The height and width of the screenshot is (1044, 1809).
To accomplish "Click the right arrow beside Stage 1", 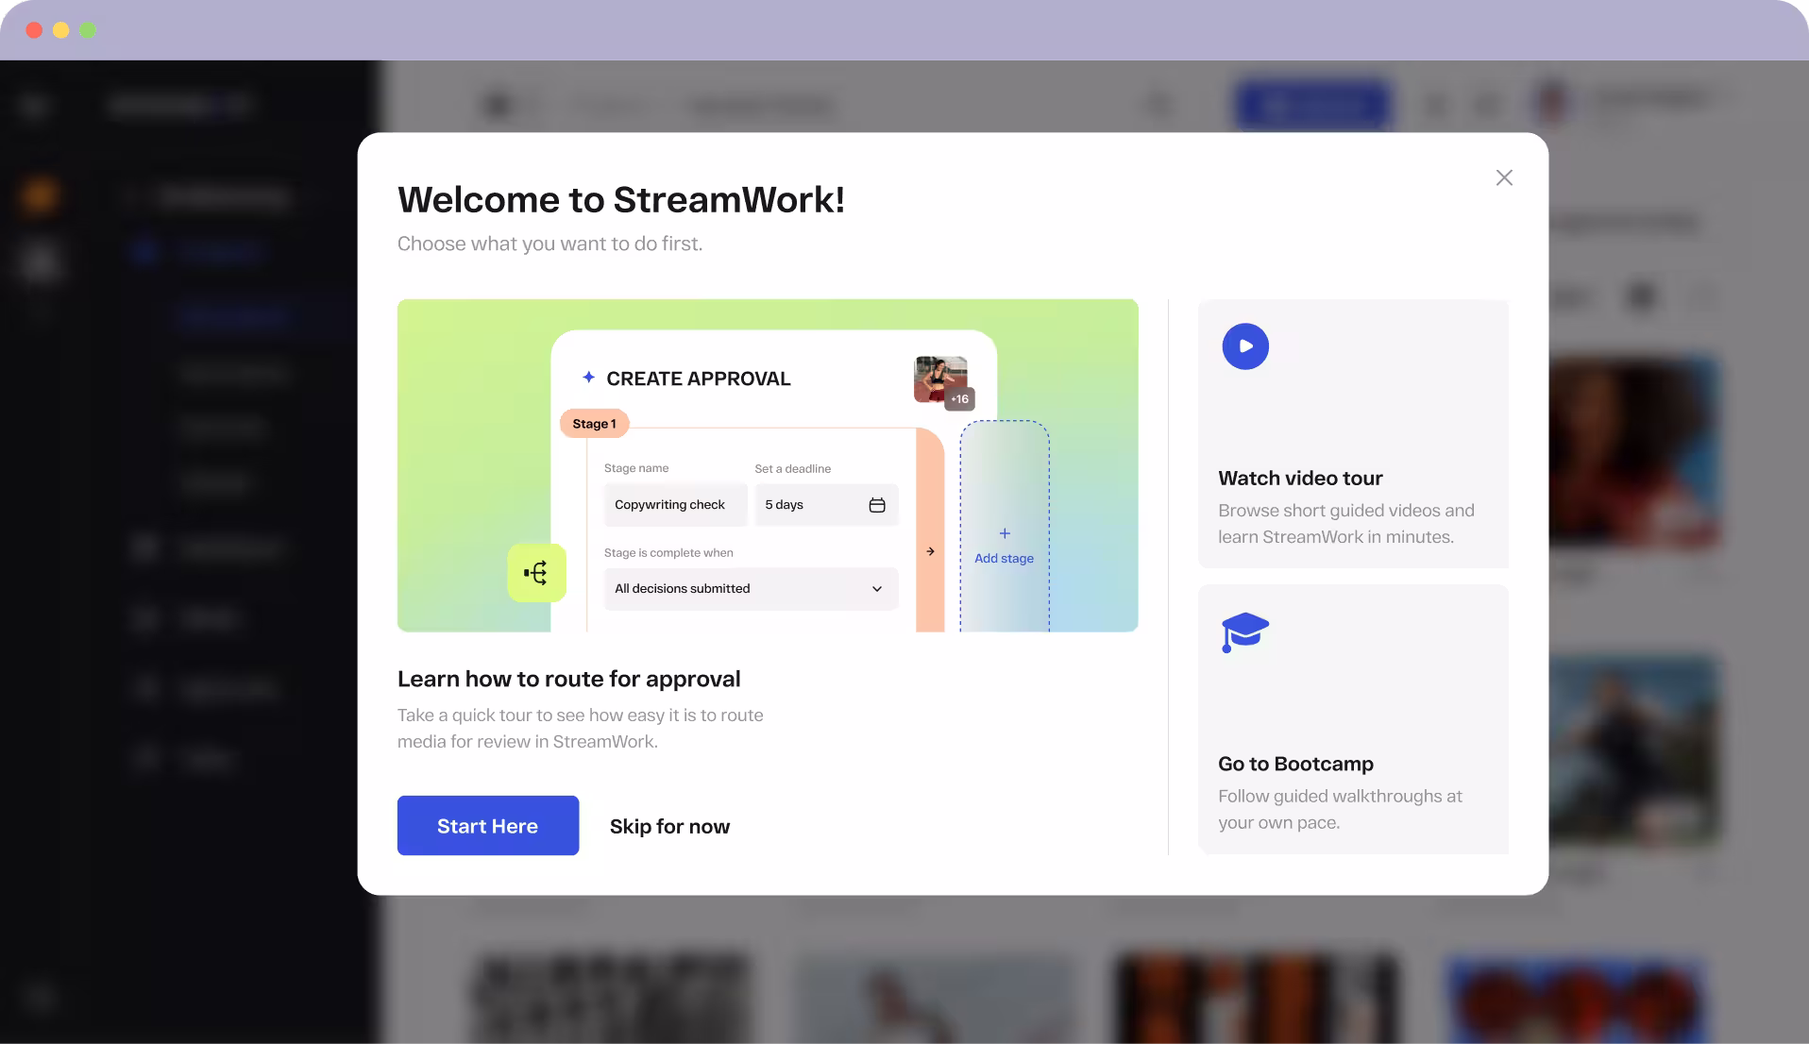I will click(x=930, y=551).
